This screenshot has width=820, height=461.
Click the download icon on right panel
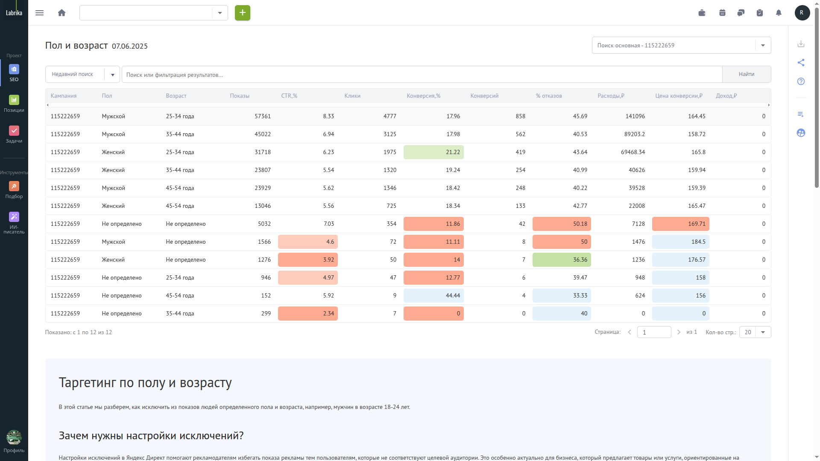pos(801,44)
